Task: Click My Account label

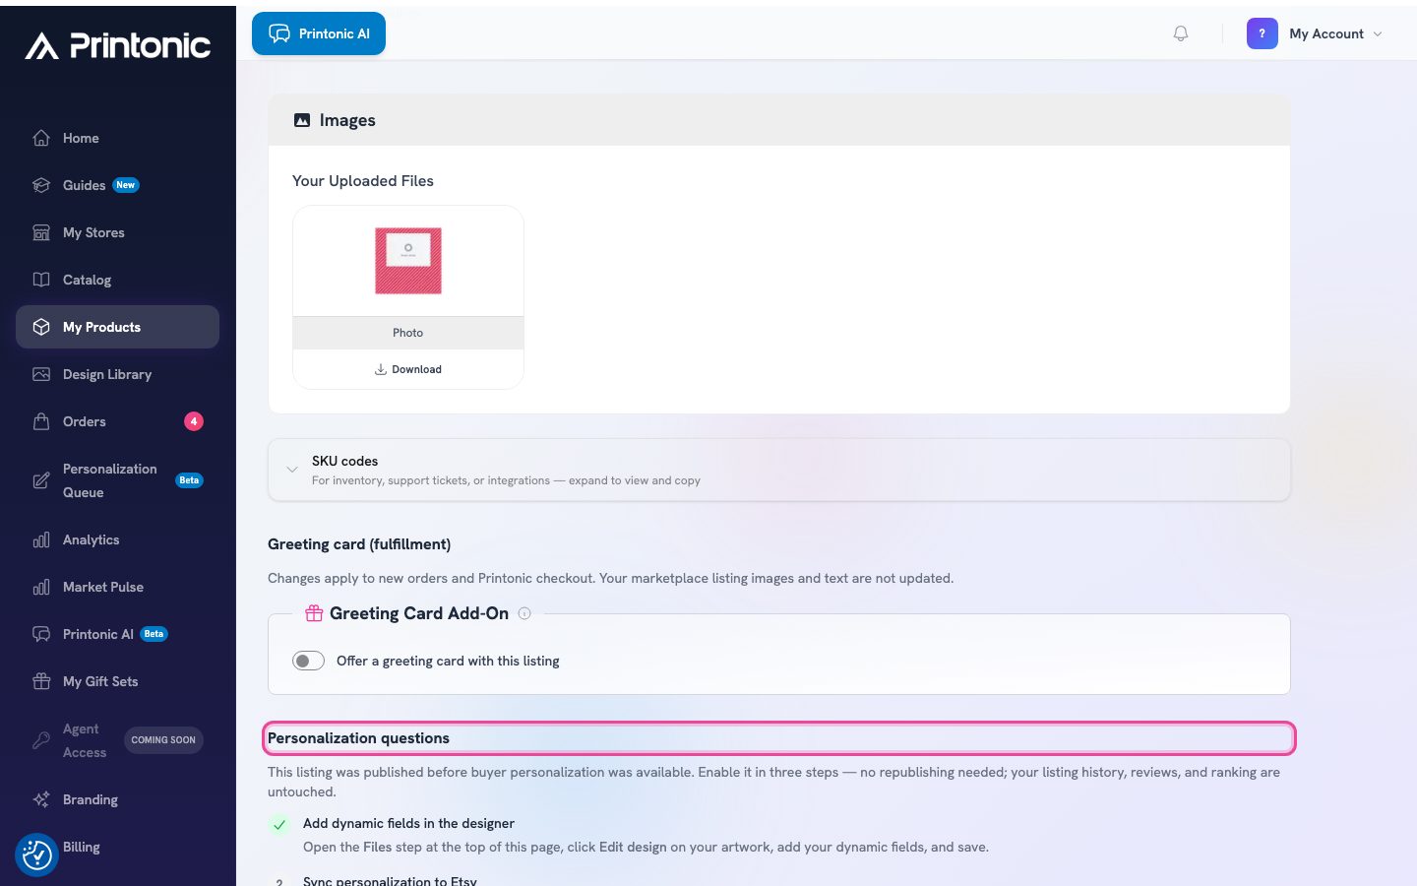Action: [x=1326, y=33]
